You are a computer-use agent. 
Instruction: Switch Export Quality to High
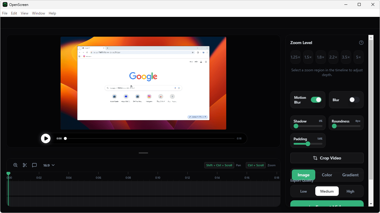tap(350, 191)
